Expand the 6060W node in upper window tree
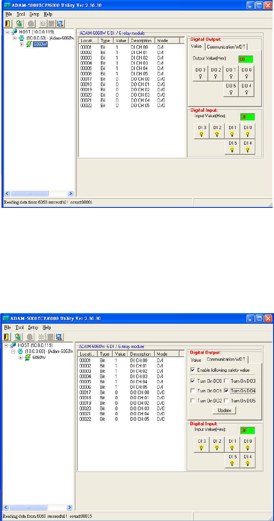 (x=22, y=44)
